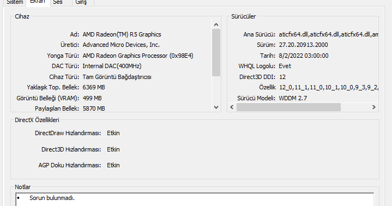Click the Notlar text box
This screenshot has width=392, height=206.
pos(195,199)
